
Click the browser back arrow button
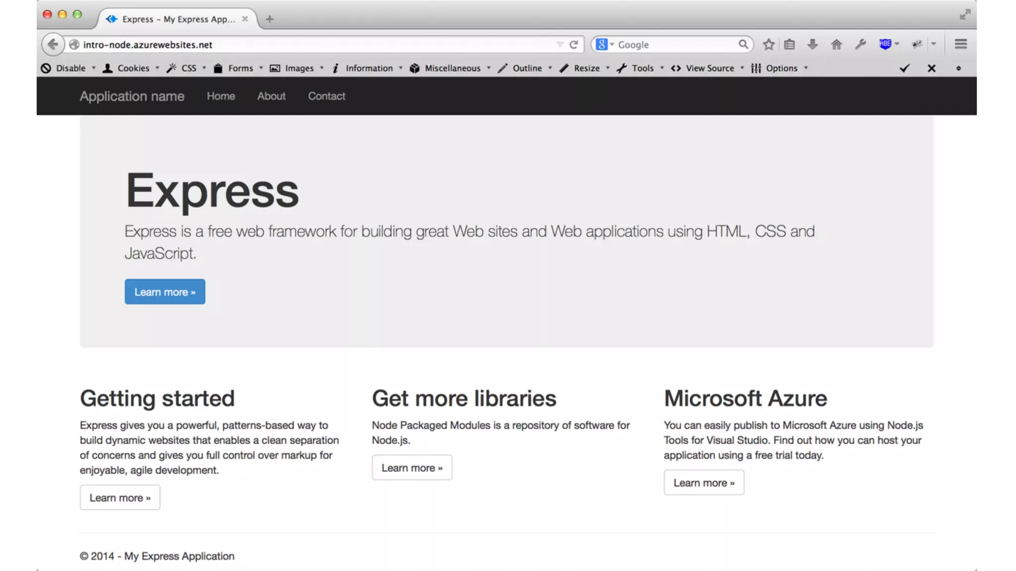pyautogui.click(x=53, y=45)
